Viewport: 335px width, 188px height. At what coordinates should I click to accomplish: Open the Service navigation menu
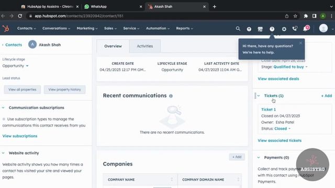131,28
